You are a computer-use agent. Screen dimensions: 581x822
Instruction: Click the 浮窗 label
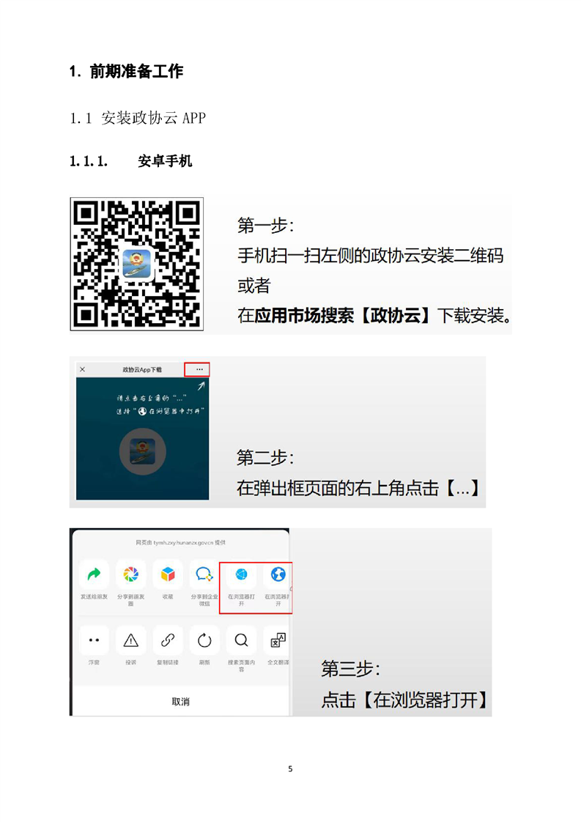pyautogui.click(x=94, y=662)
